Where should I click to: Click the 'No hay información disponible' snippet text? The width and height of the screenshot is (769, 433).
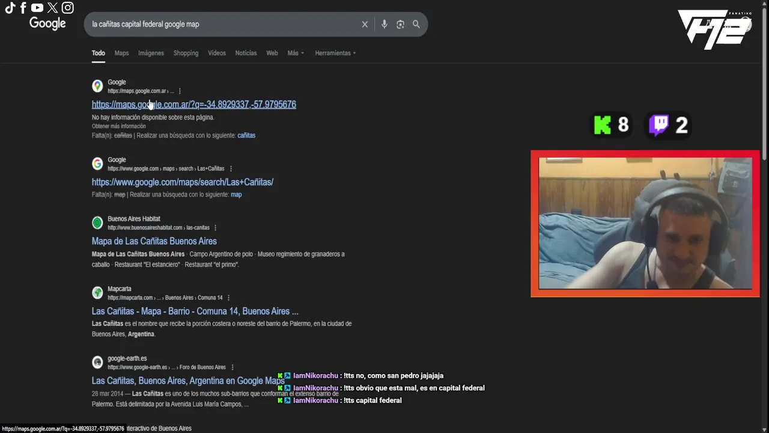pyautogui.click(x=153, y=117)
